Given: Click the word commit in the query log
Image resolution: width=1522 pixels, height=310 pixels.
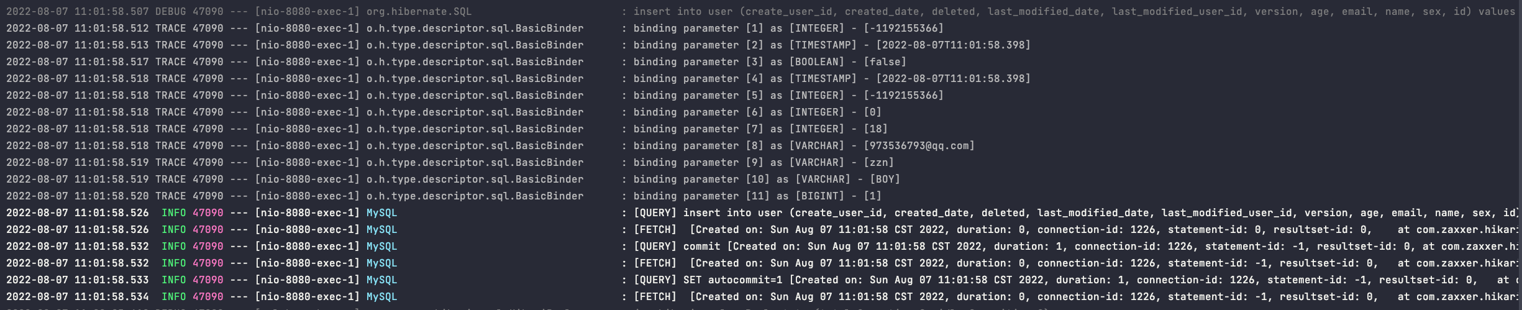Looking at the screenshot, I should pyautogui.click(x=701, y=246).
